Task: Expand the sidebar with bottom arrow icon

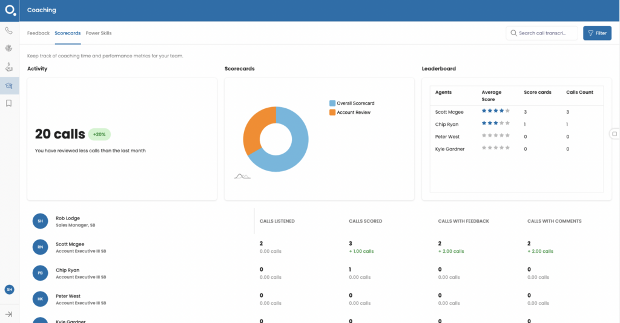Action: 9,314
